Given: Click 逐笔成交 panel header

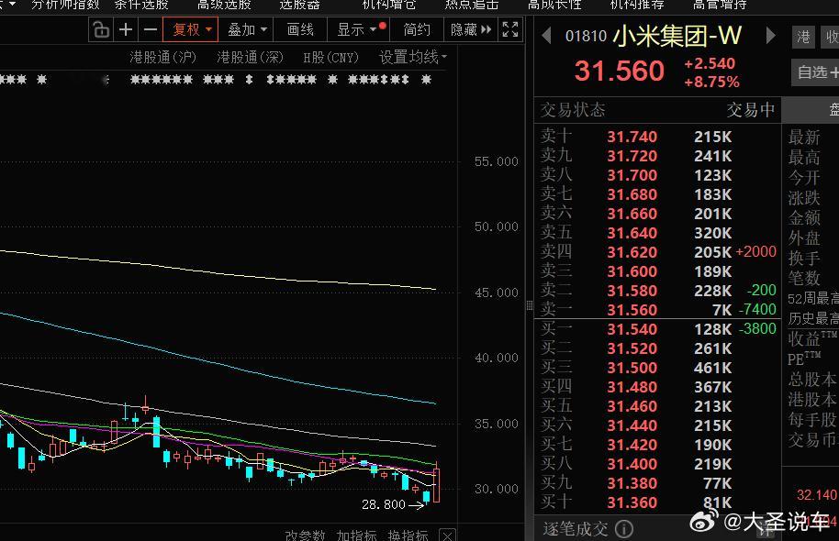Looking at the screenshot, I should point(576,529).
